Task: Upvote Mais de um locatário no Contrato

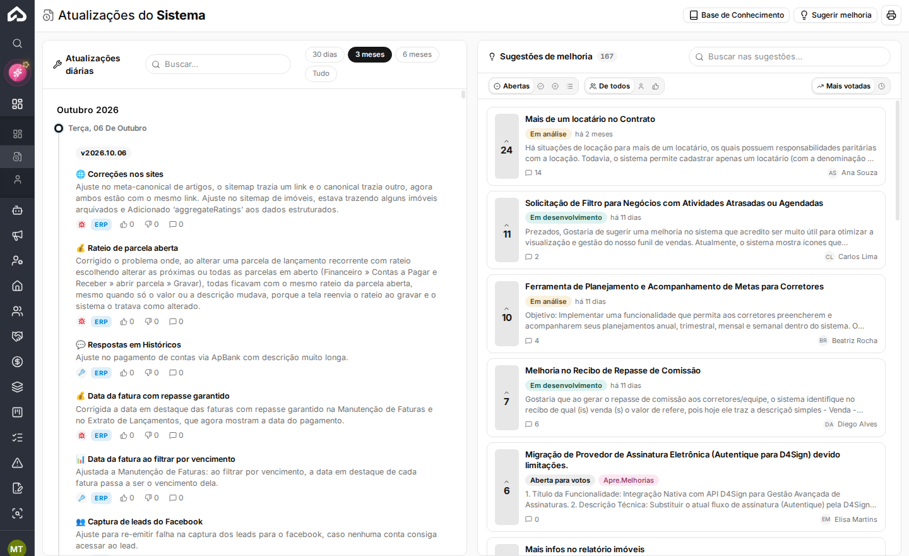Action: (506, 147)
